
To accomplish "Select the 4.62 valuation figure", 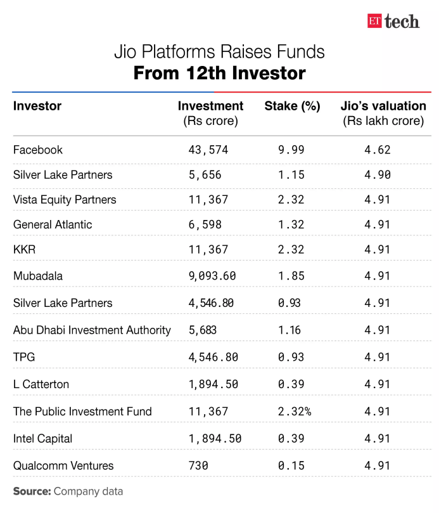I will point(378,150).
